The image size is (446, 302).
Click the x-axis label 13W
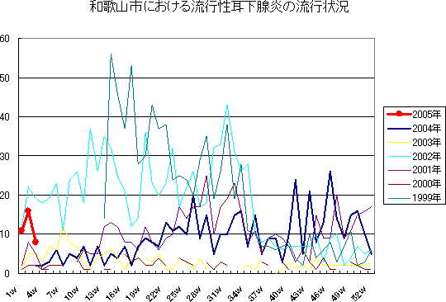click(x=93, y=294)
